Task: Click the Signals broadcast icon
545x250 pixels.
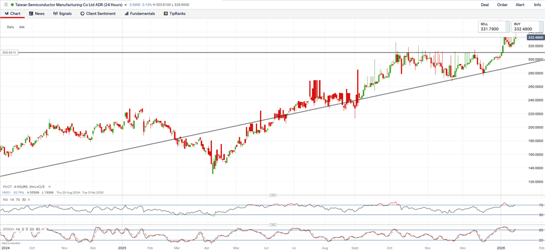Action: coord(55,13)
